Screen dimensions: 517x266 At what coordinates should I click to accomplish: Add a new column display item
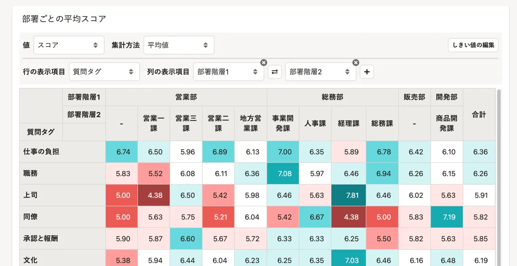[x=367, y=72]
